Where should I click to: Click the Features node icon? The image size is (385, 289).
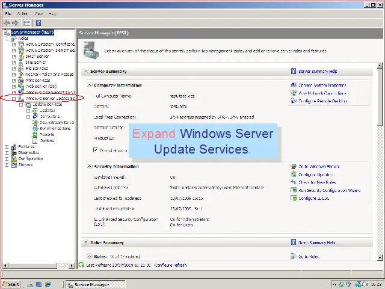point(14,147)
